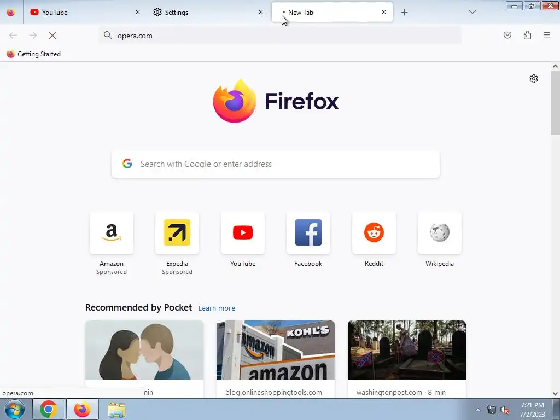Click the washingtonpost.com · 8 min text

[x=401, y=392]
